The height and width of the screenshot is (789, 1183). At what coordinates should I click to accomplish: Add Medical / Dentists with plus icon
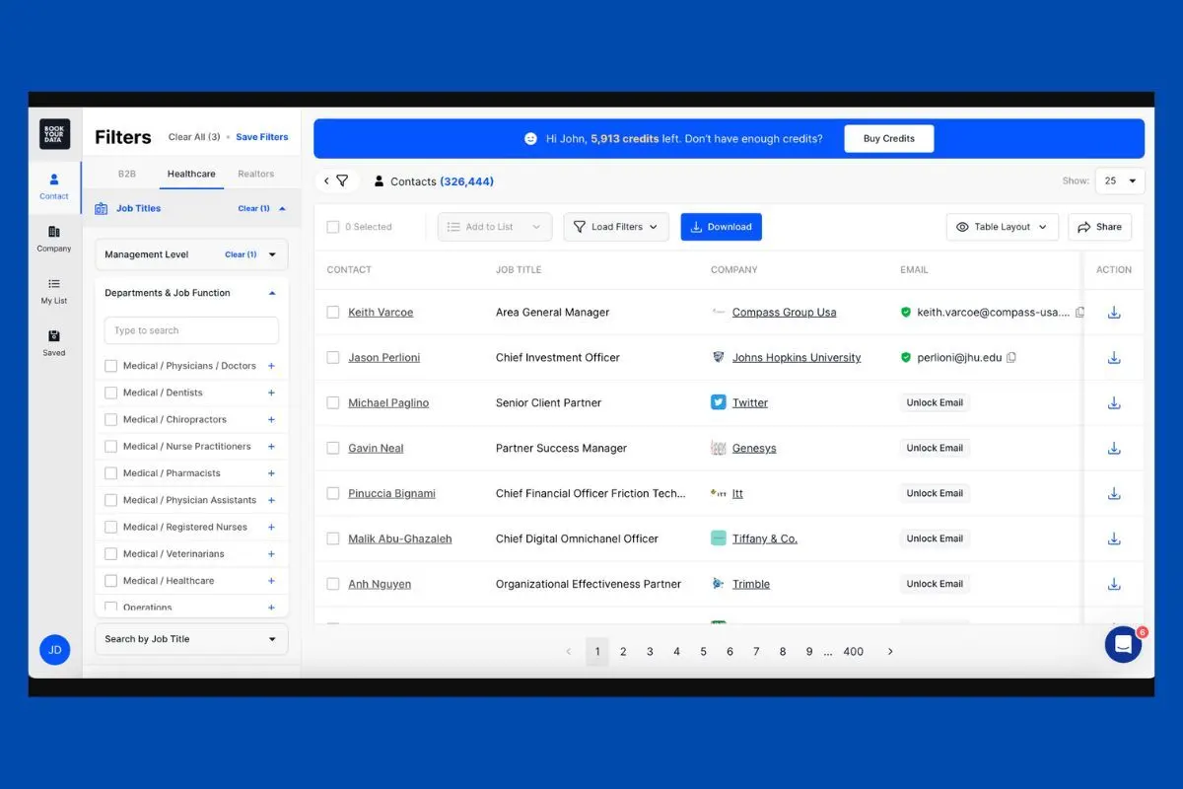pyautogui.click(x=271, y=393)
